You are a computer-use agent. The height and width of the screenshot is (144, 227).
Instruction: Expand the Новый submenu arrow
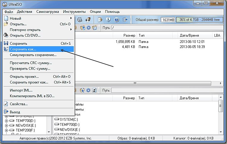(x=71, y=18)
